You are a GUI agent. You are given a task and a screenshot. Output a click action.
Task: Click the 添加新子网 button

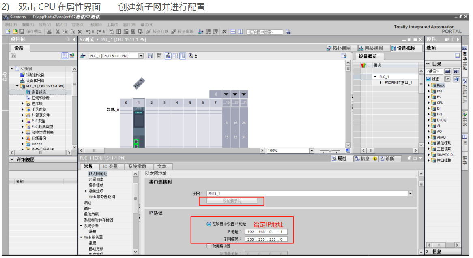pos(232,201)
